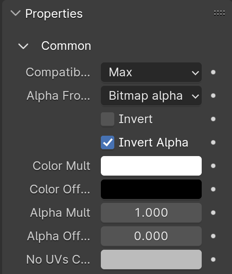Uncheck the Invert Alpha checkbox
Screen dimensions: 232x274
point(108,143)
